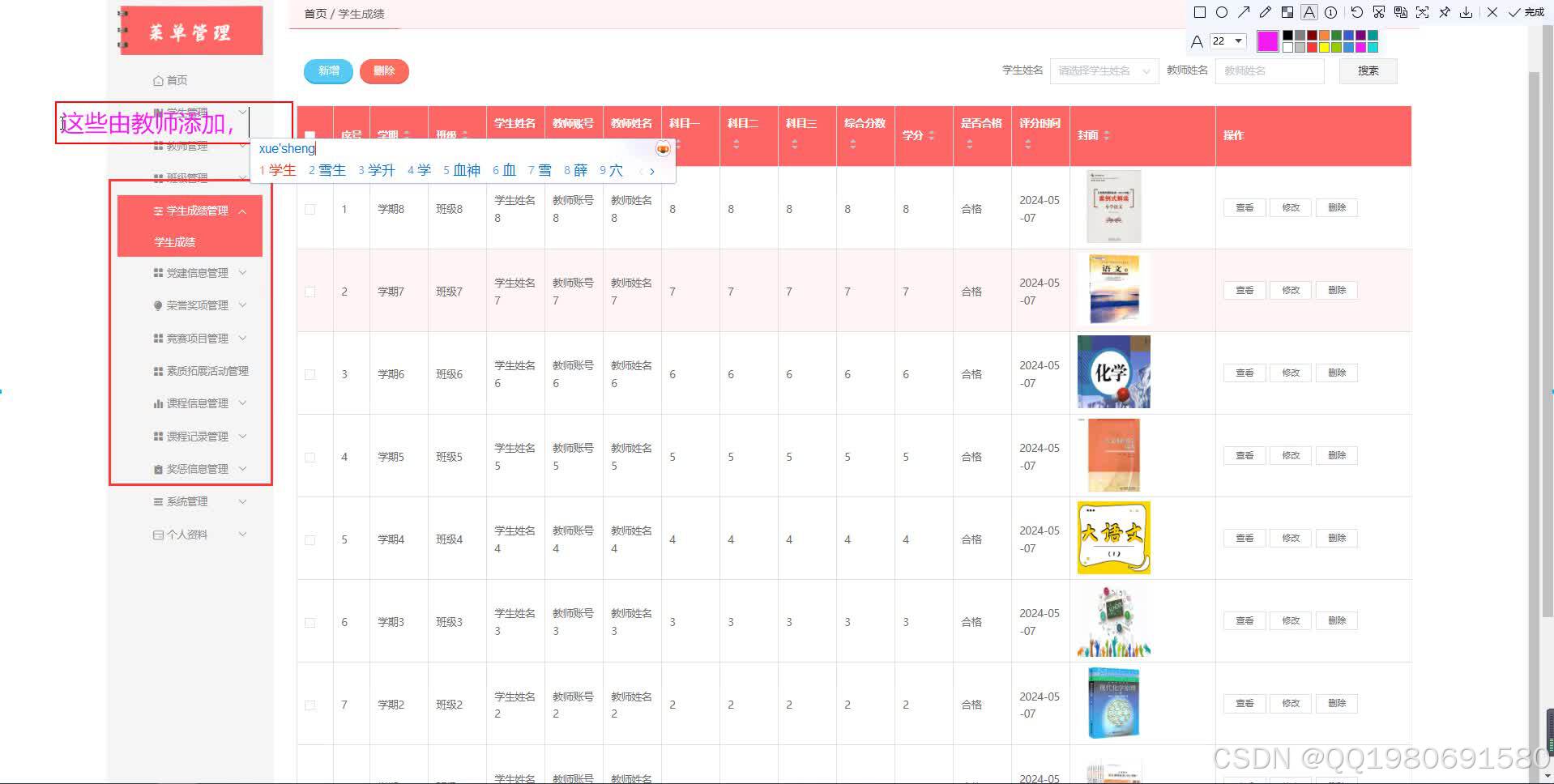This screenshot has height=784, width=1554.
Task: Toggle the select-all checkbox in table header
Action: (310, 135)
